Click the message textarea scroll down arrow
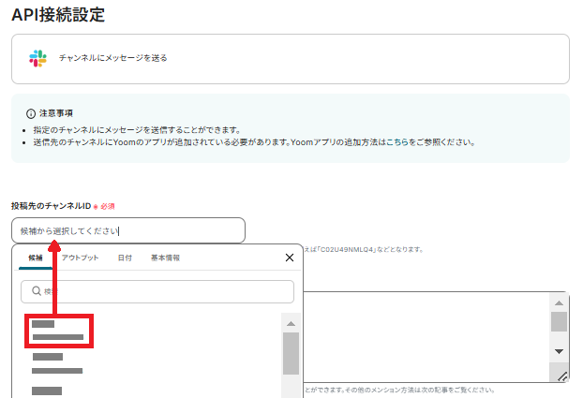Image resolution: width=583 pixels, height=398 pixels. (x=559, y=351)
